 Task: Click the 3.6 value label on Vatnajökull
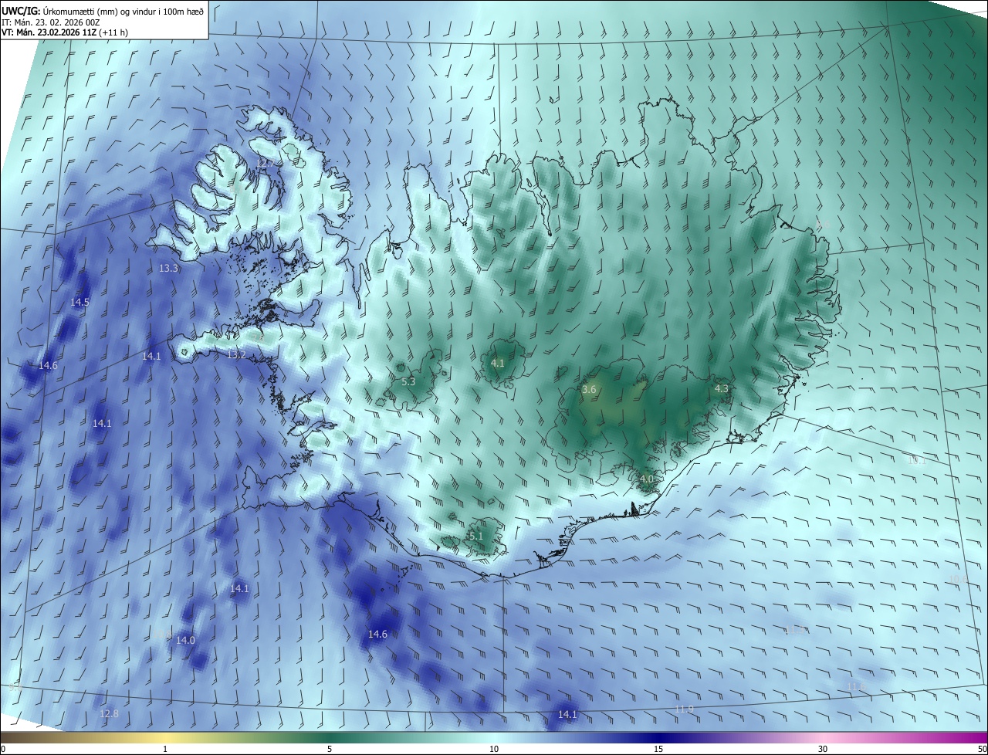pos(589,390)
